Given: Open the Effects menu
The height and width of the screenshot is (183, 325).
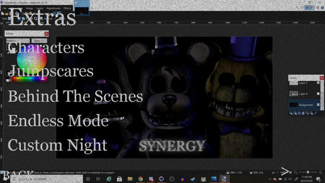Looking at the screenshot, I should pyautogui.click(x=67, y=8).
